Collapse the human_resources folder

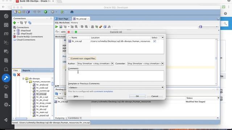27,82
